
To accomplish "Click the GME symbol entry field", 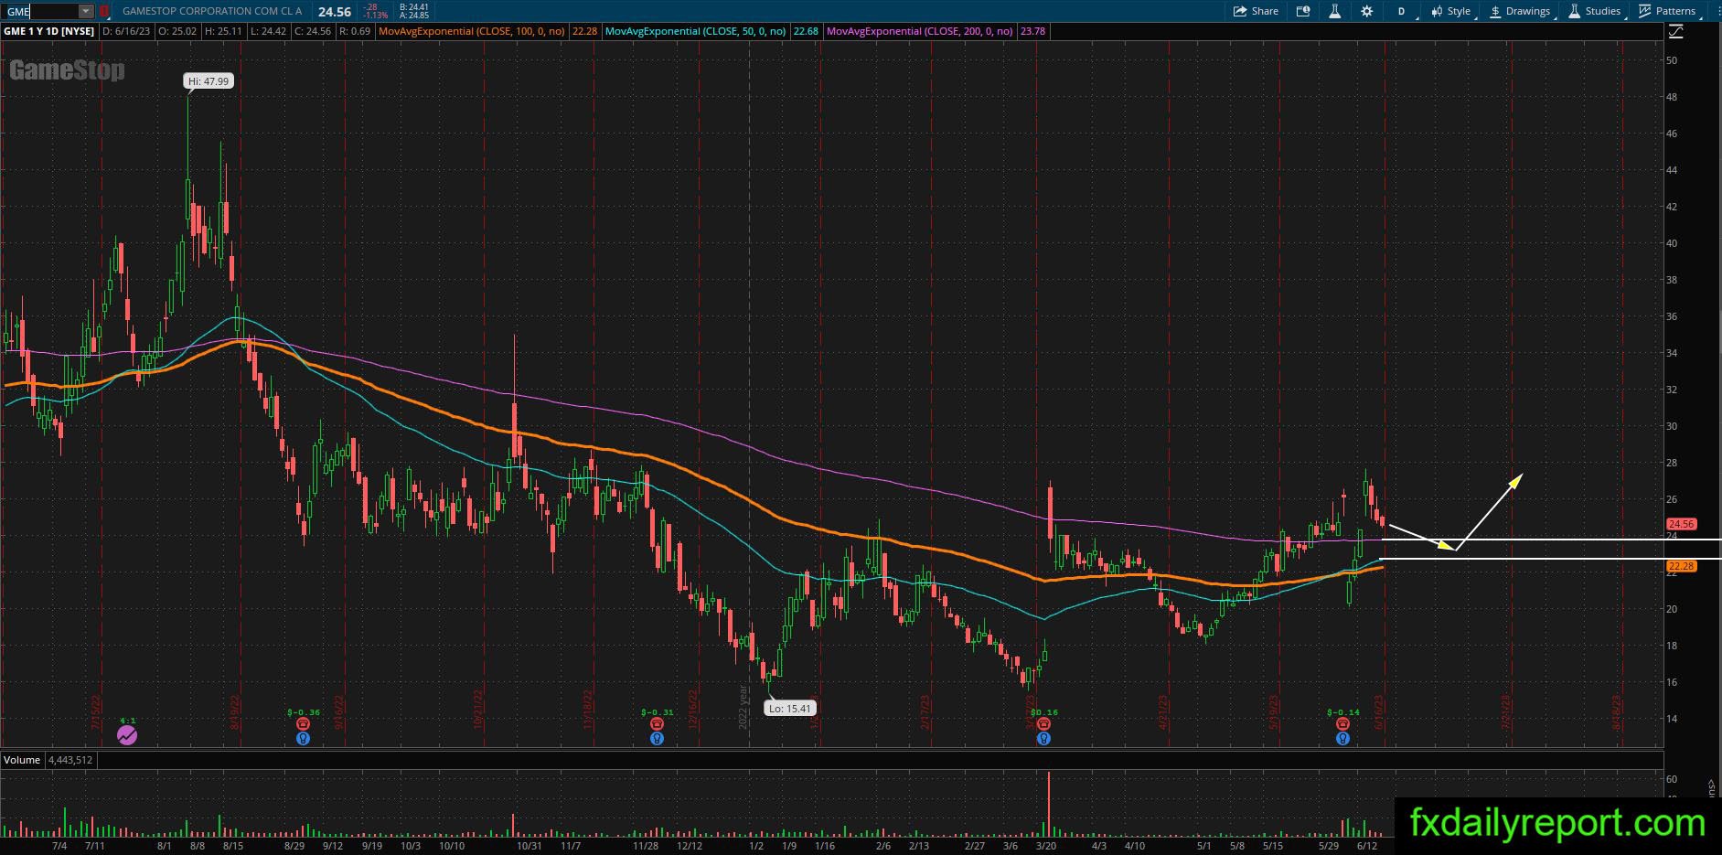I will click(41, 12).
